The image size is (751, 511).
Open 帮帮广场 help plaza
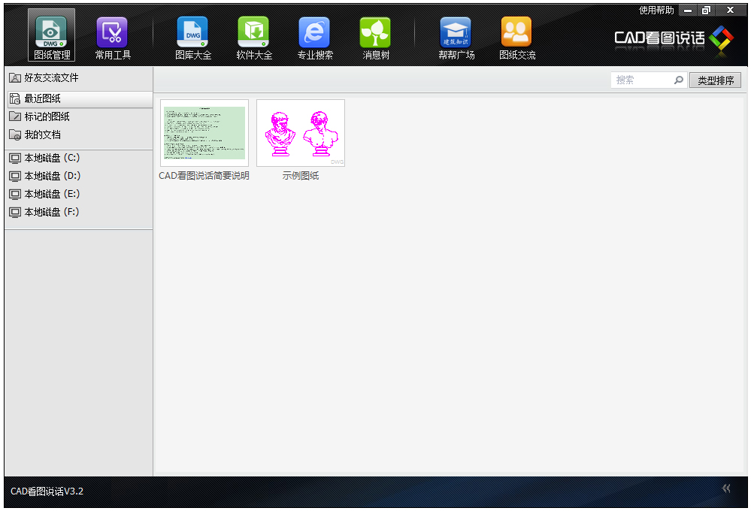pyautogui.click(x=456, y=38)
